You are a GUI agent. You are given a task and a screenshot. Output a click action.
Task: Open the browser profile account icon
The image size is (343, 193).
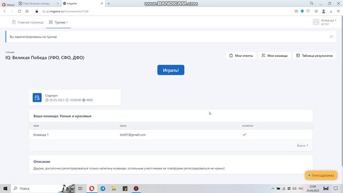click(324, 11)
